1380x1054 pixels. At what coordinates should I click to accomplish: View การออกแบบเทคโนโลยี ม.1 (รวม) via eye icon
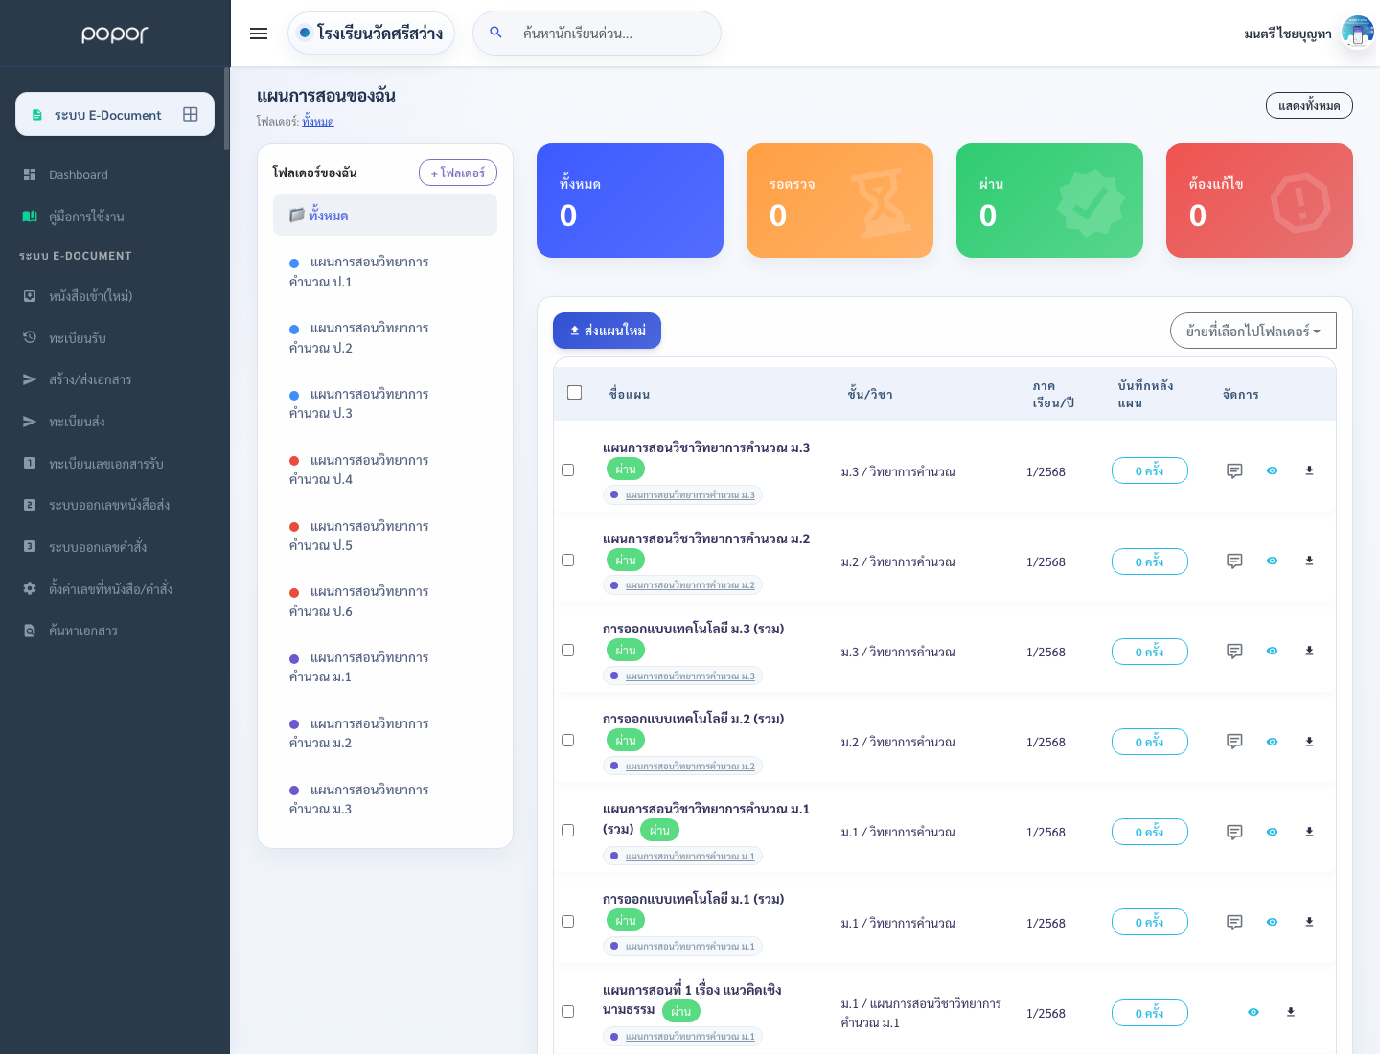(x=1272, y=922)
